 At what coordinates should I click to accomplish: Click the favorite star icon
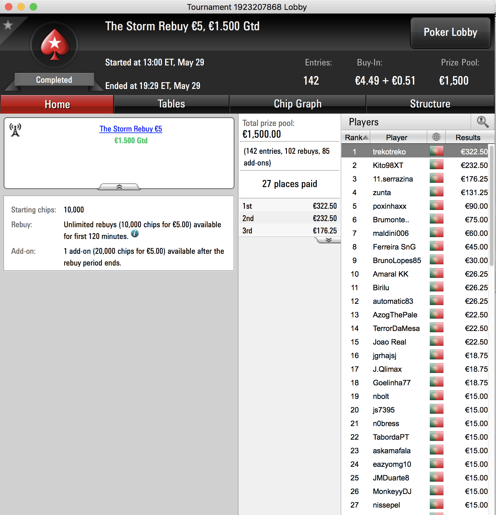tap(8, 25)
